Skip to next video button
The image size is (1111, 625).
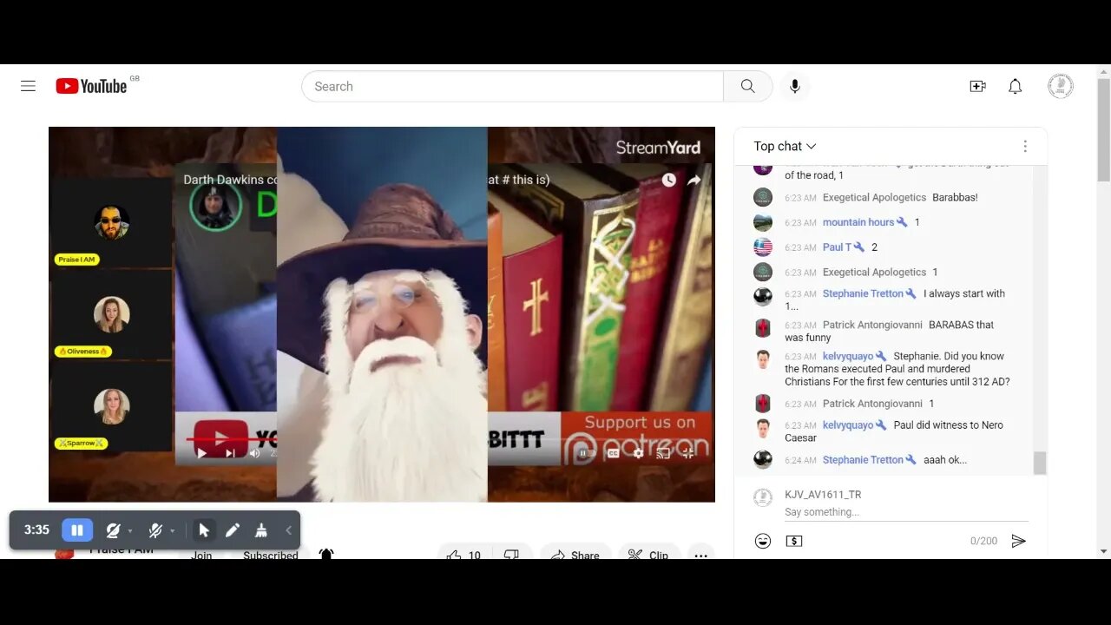coord(230,452)
